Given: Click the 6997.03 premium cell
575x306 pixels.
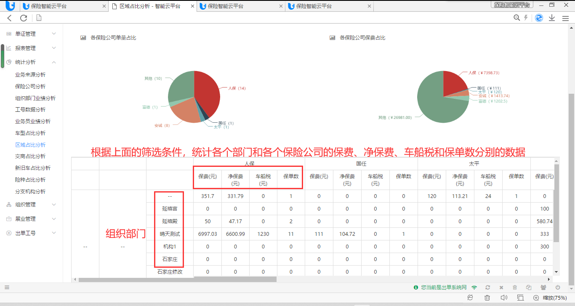Looking at the screenshot, I should pyautogui.click(x=208, y=234).
